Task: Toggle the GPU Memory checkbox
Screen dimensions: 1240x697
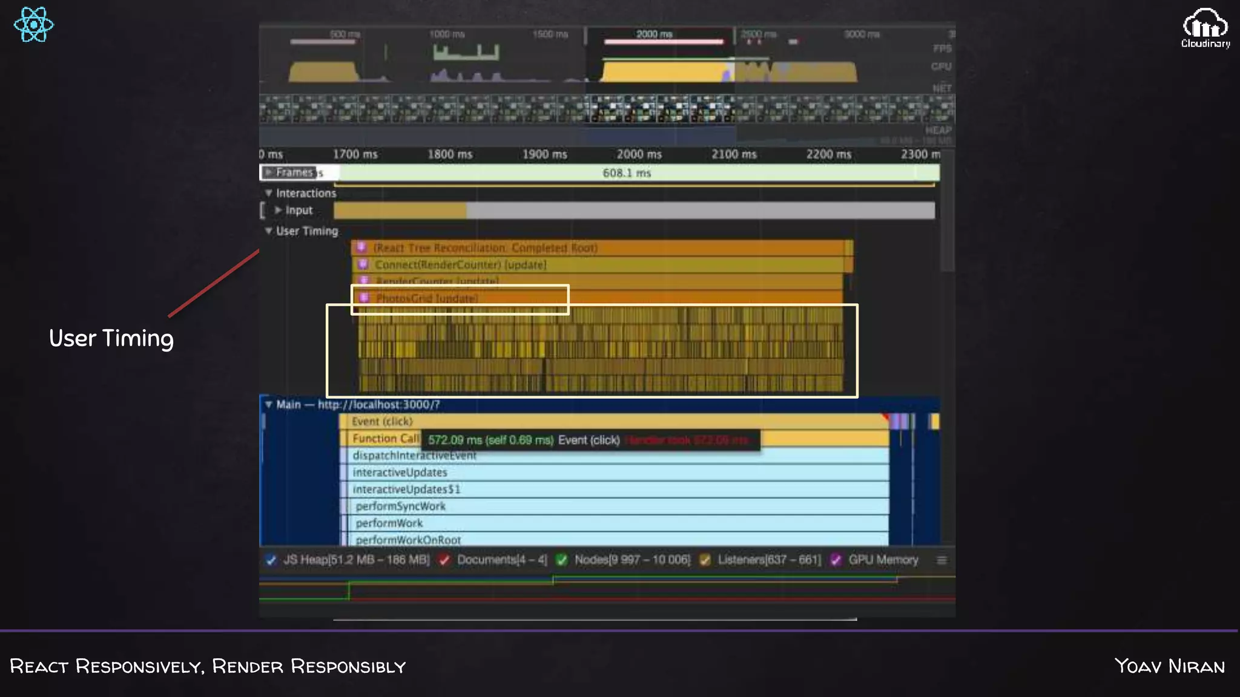Action: tap(836, 560)
